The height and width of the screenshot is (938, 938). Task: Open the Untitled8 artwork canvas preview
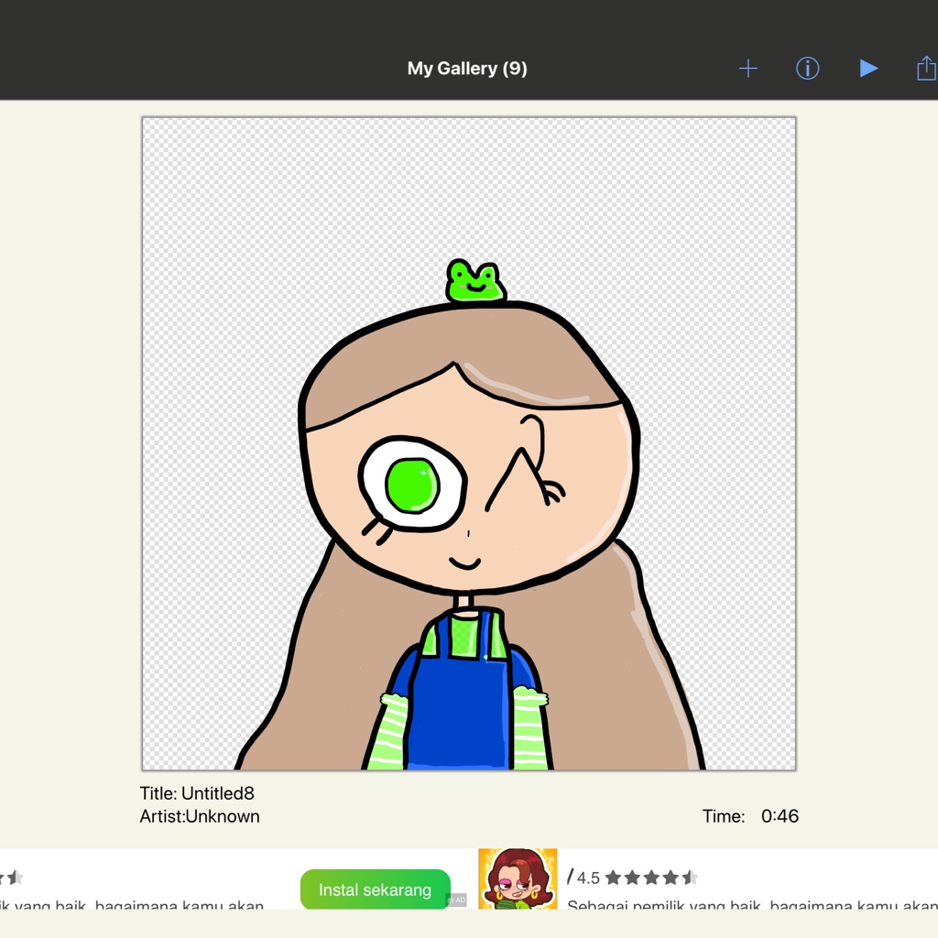(469, 443)
